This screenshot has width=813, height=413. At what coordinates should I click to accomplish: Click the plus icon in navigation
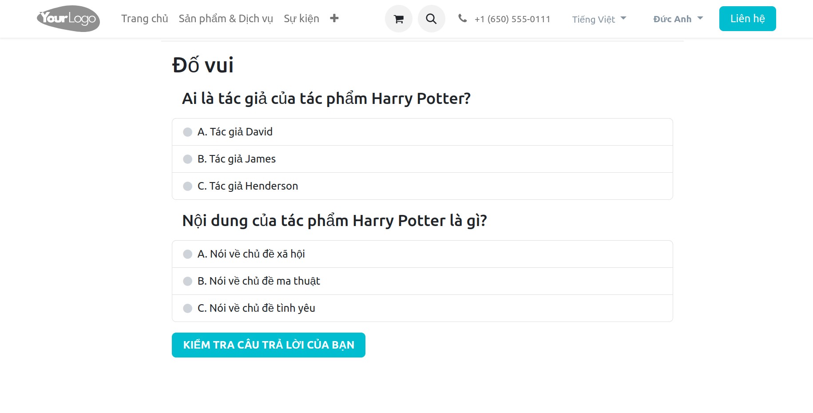pos(334,18)
